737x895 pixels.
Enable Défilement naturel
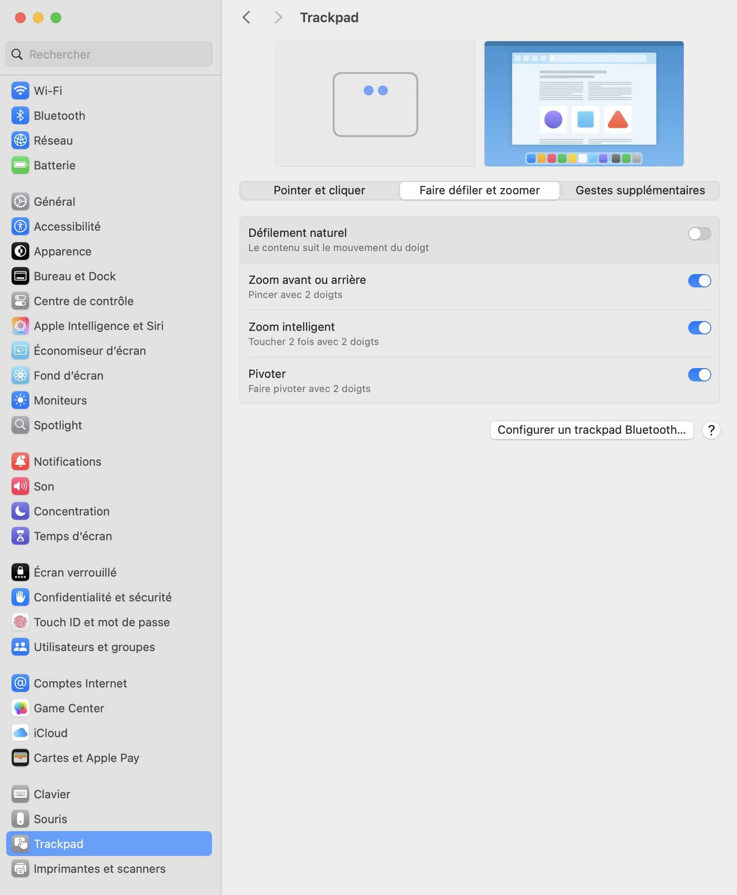click(699, 234)
